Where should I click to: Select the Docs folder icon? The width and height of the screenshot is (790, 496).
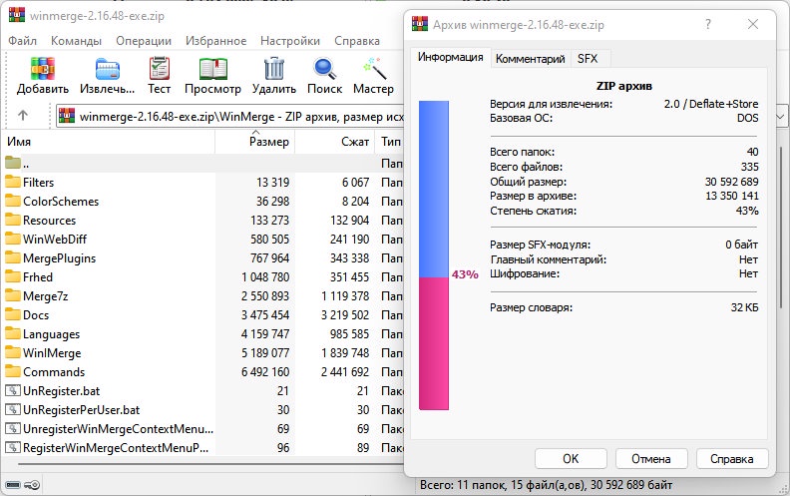pyautogui.click(x=13, y=315)
